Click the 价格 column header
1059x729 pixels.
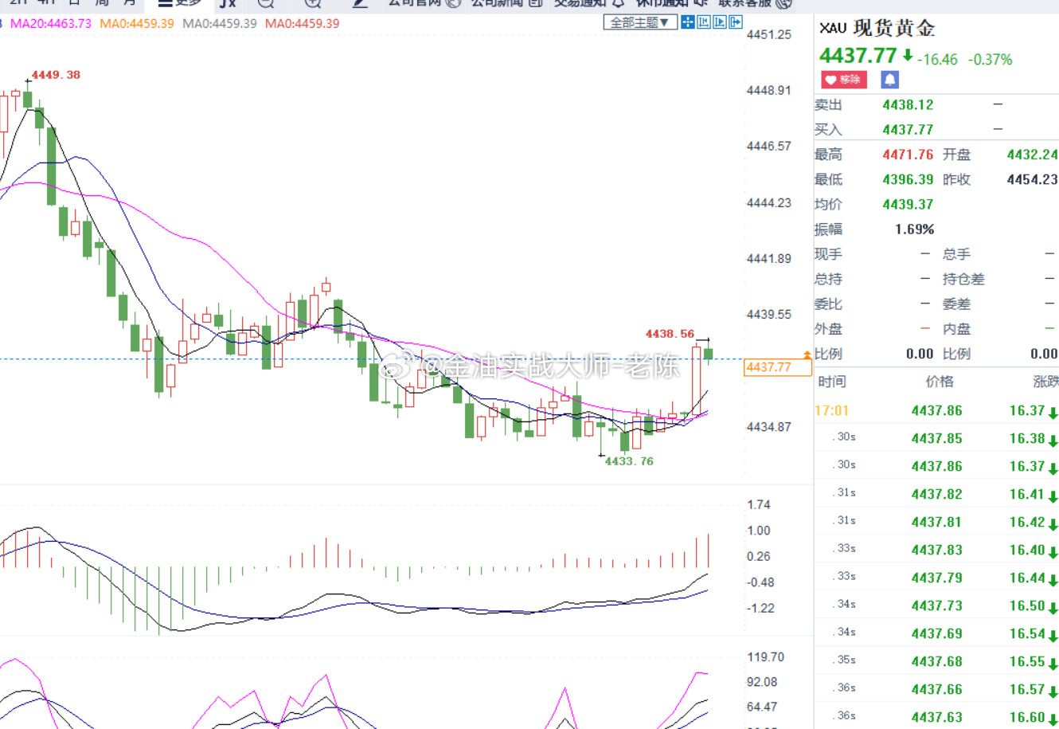[940, 382]
